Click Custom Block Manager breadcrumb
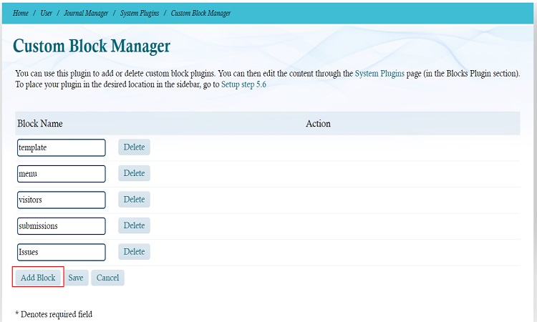The image size is (537, 322). 200,14
